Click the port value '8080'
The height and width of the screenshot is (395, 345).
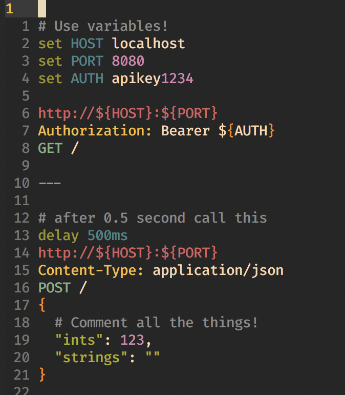pos(128,61)
